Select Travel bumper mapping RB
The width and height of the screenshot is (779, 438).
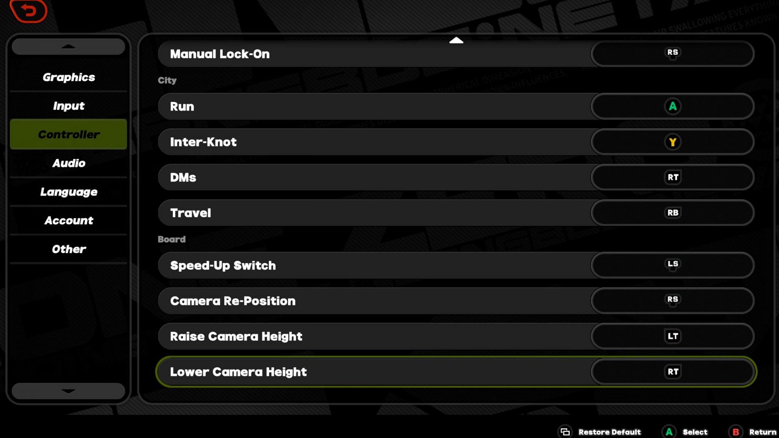[x=673, y=213]
